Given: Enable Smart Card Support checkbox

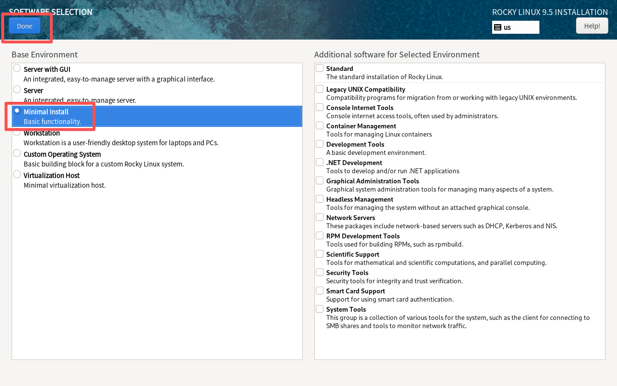Looking at the screenshot, I should pos(320,290).
